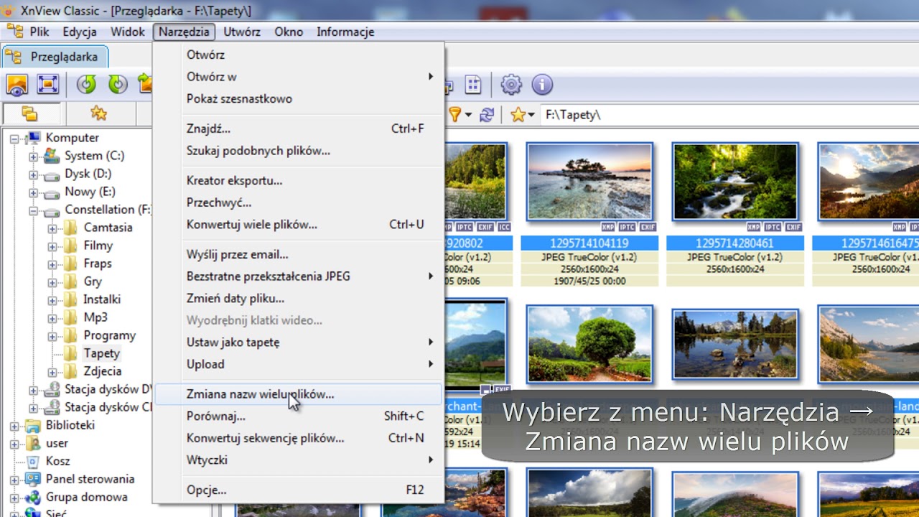Click the thumbnail layout grid icon in toolbar
919x517 pixels.
click(472, 85)
